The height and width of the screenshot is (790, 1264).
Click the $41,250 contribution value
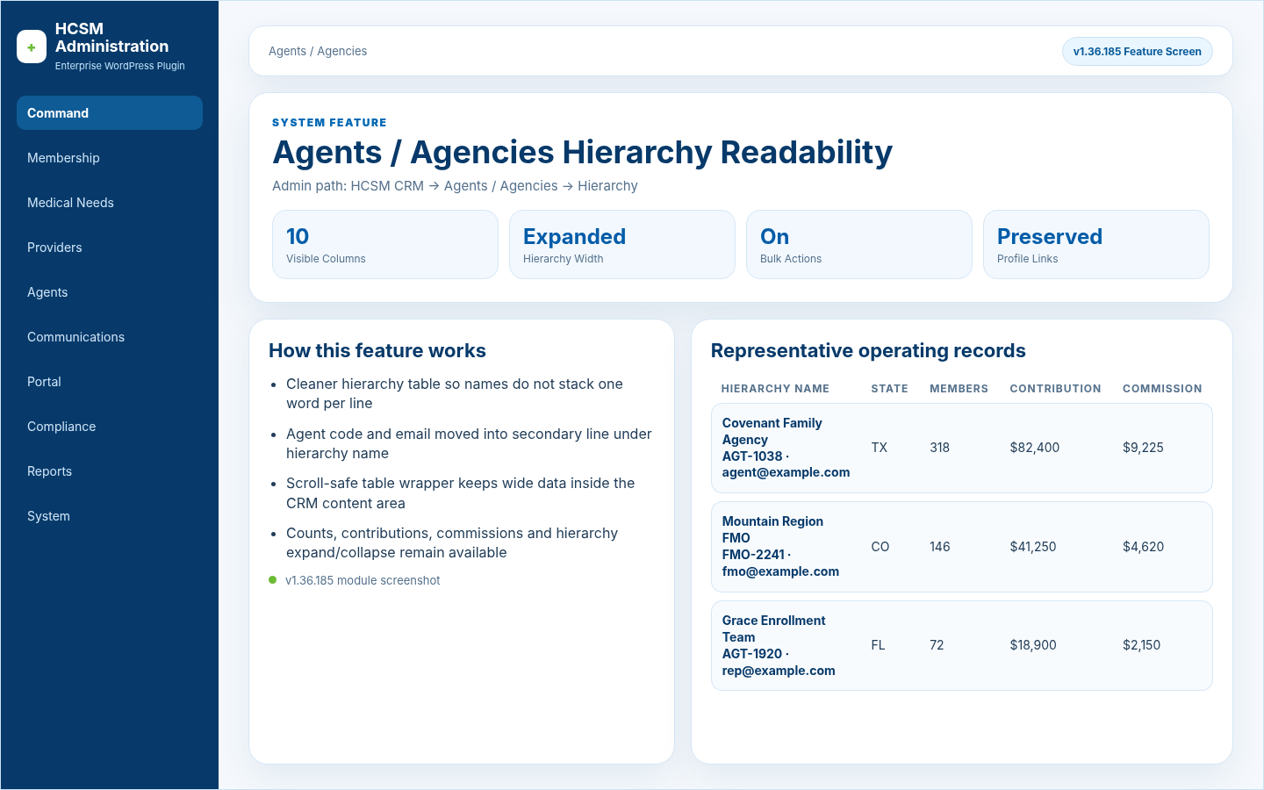pyautogui.click(x=1033, y=547)
